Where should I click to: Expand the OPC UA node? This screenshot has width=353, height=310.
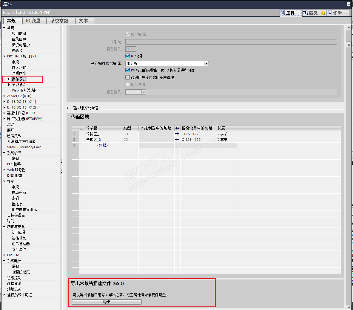[4, 255]
